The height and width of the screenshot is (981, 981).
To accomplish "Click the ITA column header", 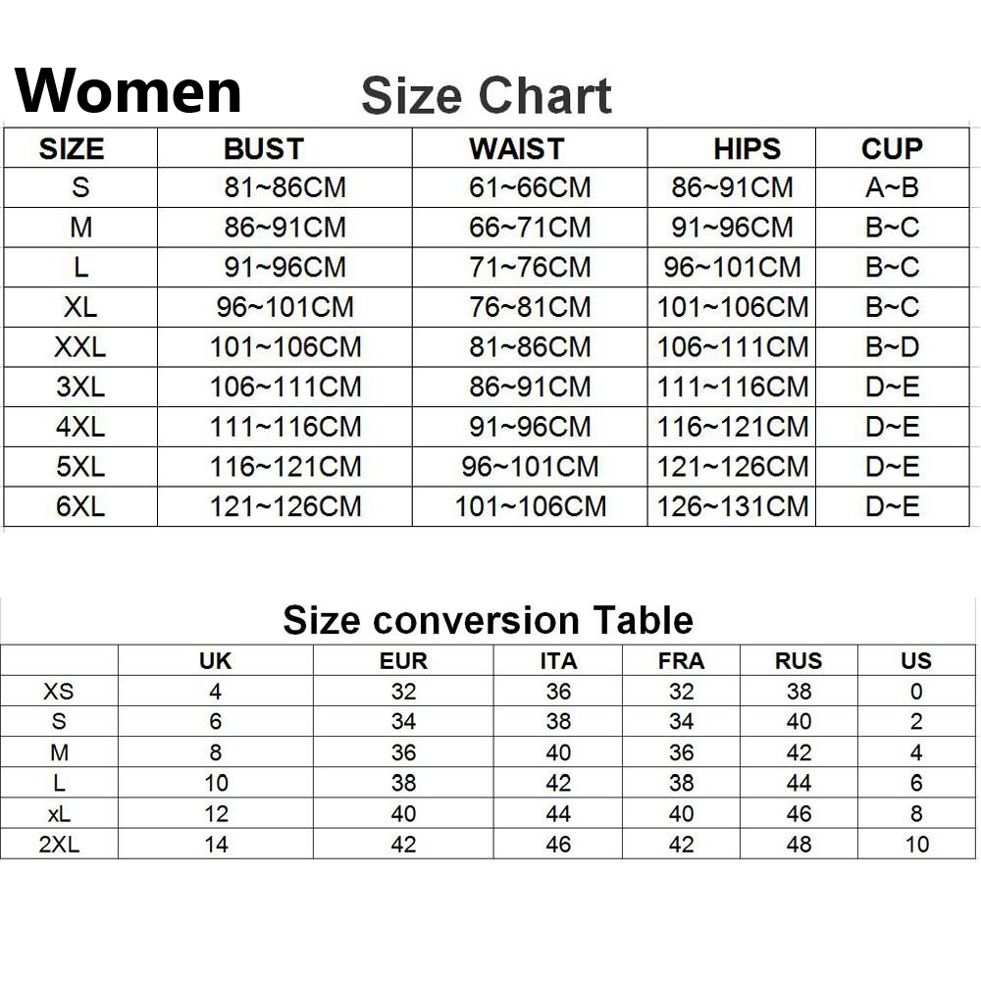I will point(558,661).
